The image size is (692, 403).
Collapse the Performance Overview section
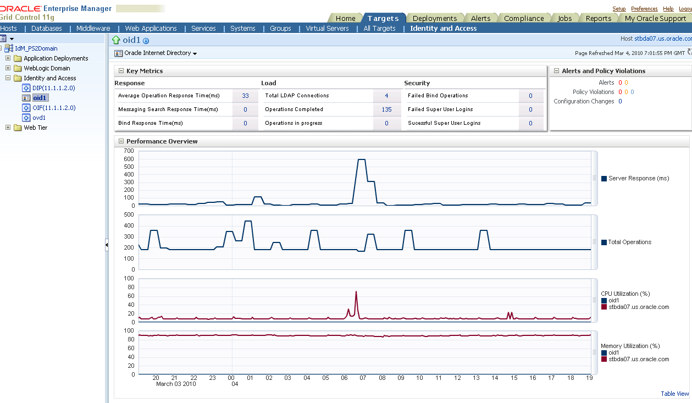(x=121, y=141)
